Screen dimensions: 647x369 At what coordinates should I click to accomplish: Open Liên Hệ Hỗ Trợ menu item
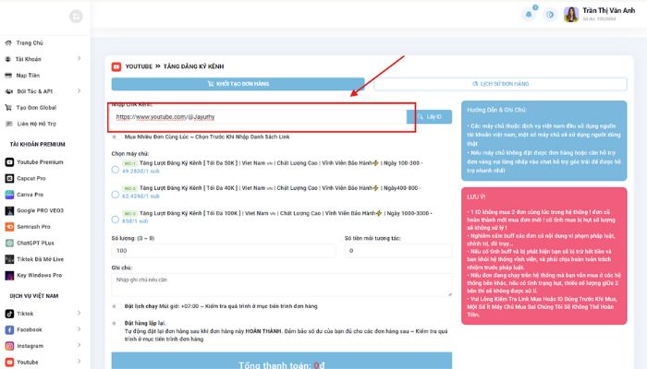coord(36,124)
